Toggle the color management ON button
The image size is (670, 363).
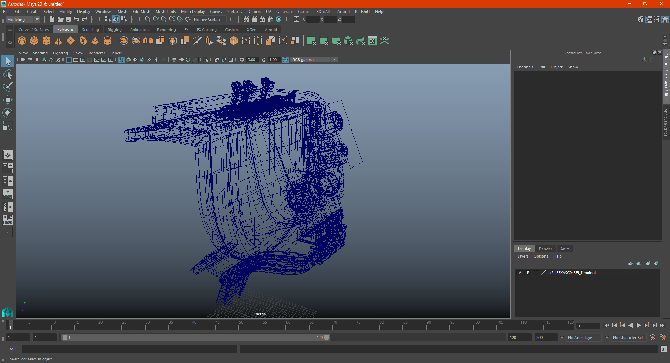(285, 60)
